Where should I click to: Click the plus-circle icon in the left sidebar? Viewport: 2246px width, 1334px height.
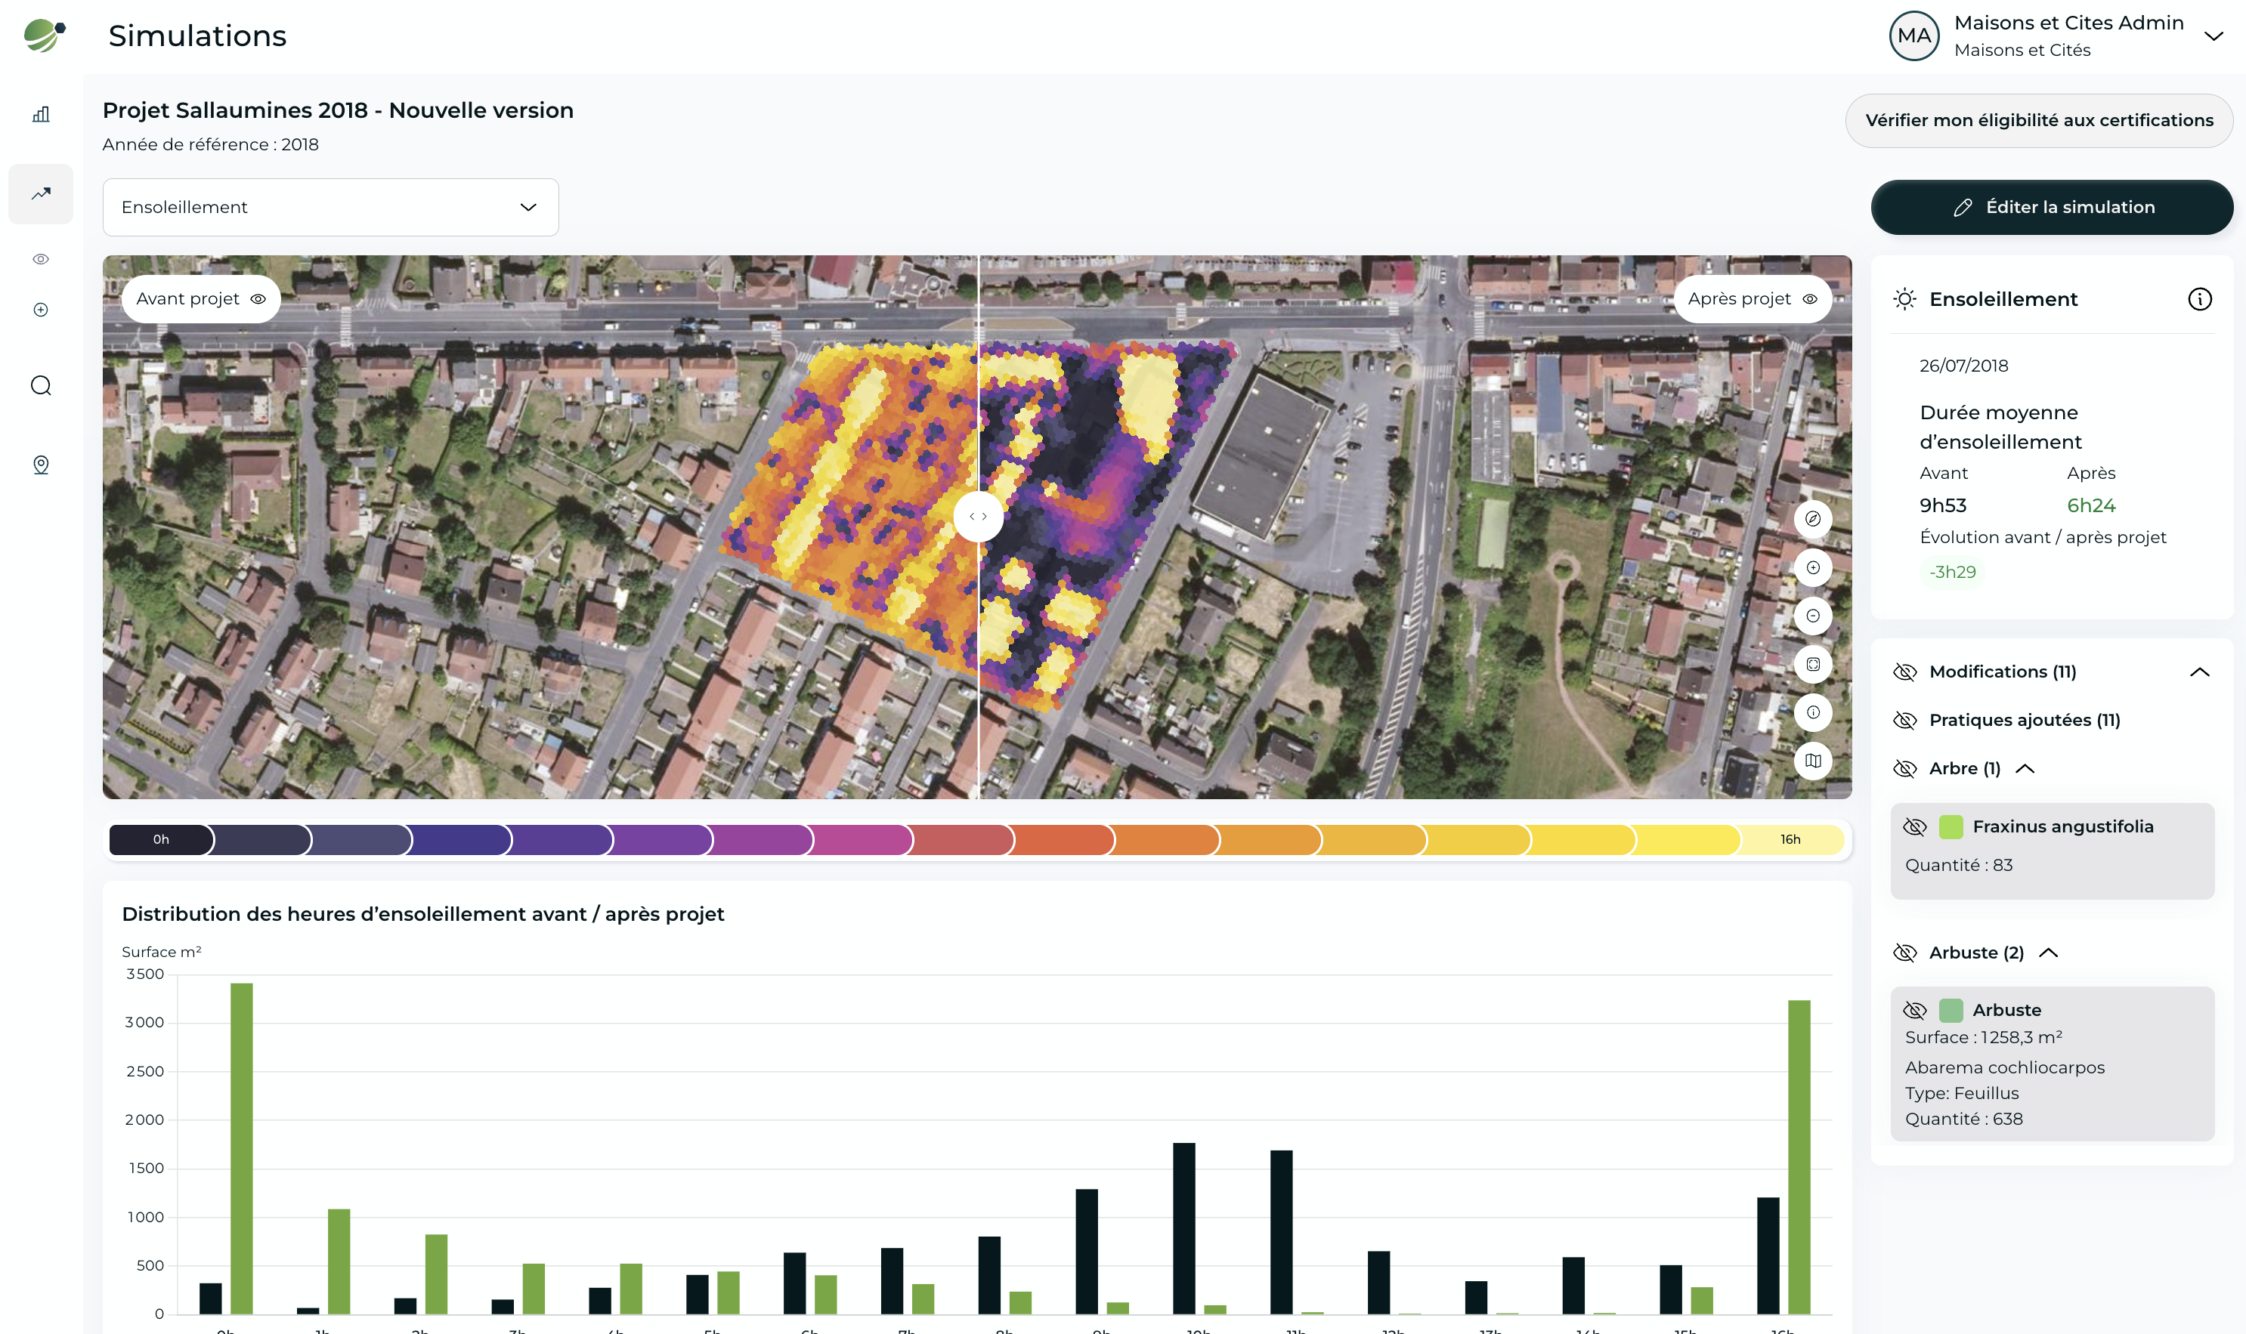point(41,310)
